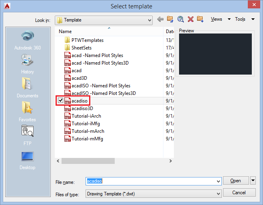Select the acad template file
Screen dimensions: 263x205
(x=73, y=71)
